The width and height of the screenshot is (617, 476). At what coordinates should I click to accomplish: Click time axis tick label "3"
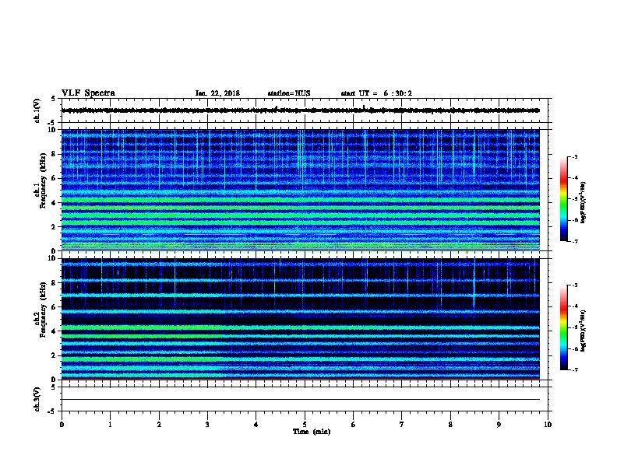207,425
